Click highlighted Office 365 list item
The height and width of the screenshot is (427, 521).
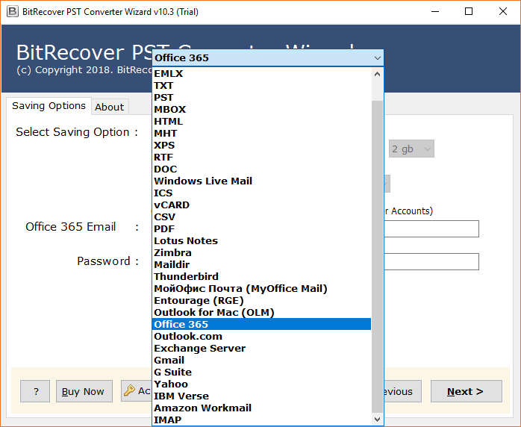pyautogui.click(x=261, y=324)
